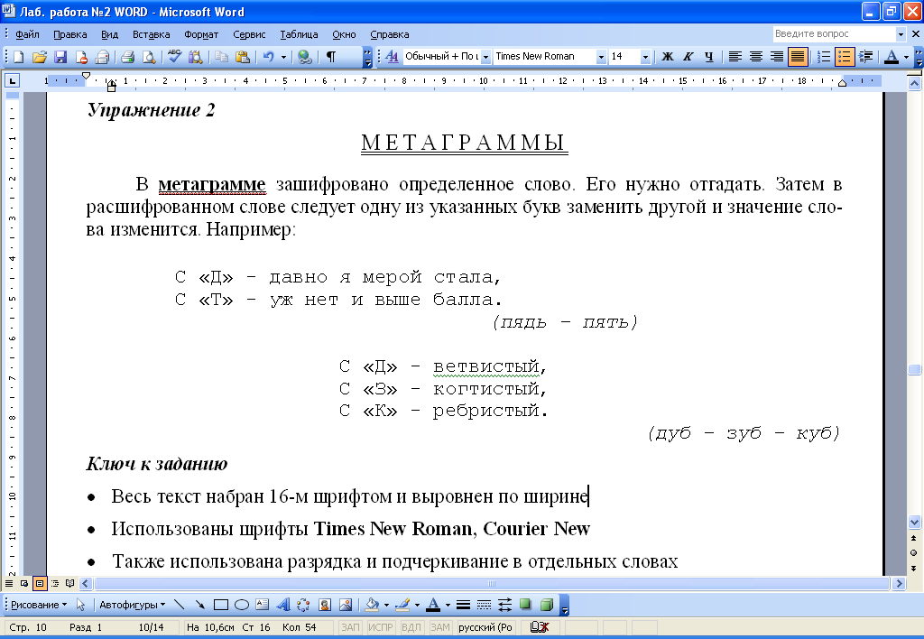Expand the Style dropdown 'Обычный + По'
The width and height of the screenshot is (924, 639).
485,57
